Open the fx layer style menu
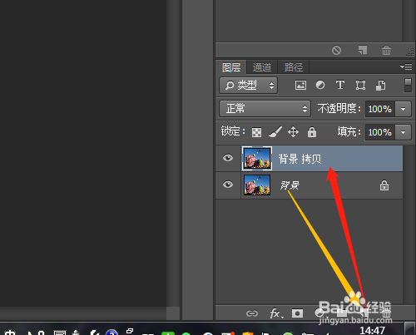The image size is (416, 335). pos(276,313)
